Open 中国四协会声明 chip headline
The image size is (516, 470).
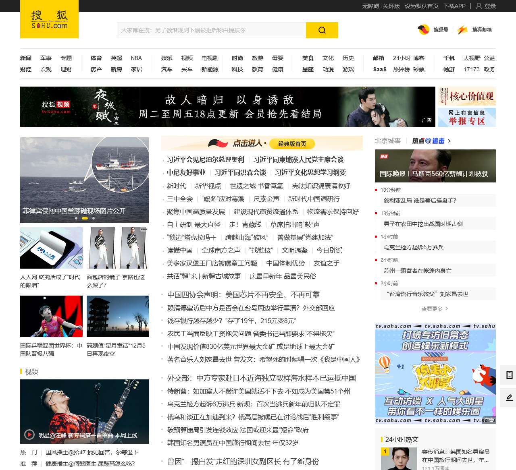(243, 295)
